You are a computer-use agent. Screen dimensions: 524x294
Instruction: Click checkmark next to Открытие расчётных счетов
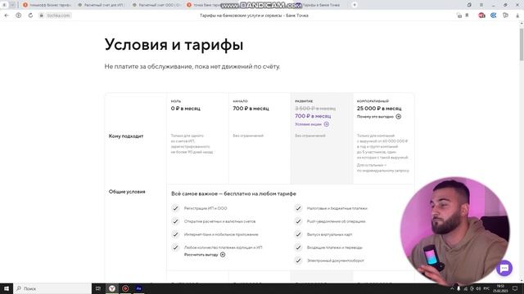[x=175, y=221]
